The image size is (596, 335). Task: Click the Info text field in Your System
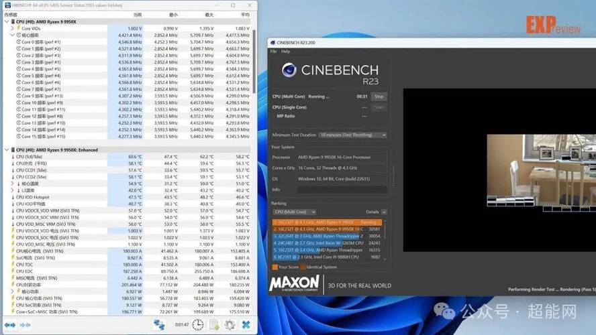342,190
